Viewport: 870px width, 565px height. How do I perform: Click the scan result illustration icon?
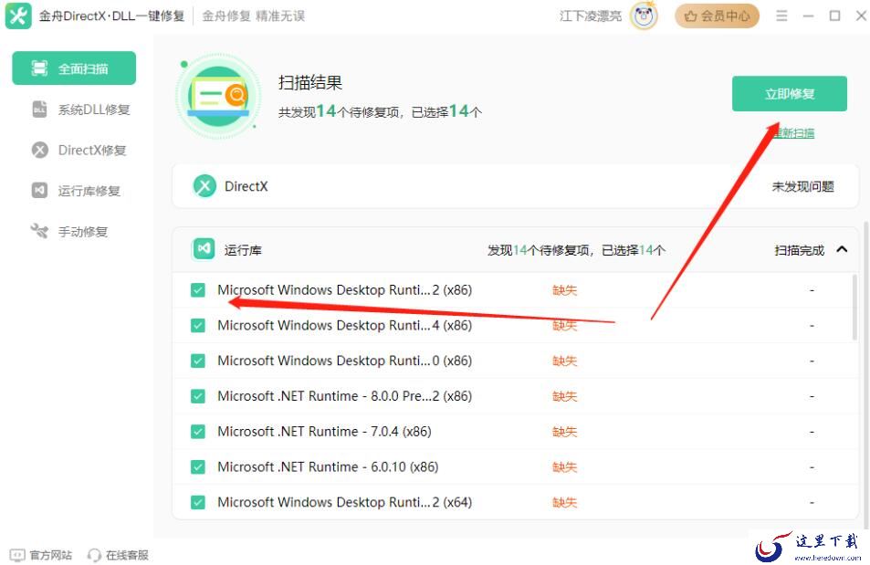point(218,97)
